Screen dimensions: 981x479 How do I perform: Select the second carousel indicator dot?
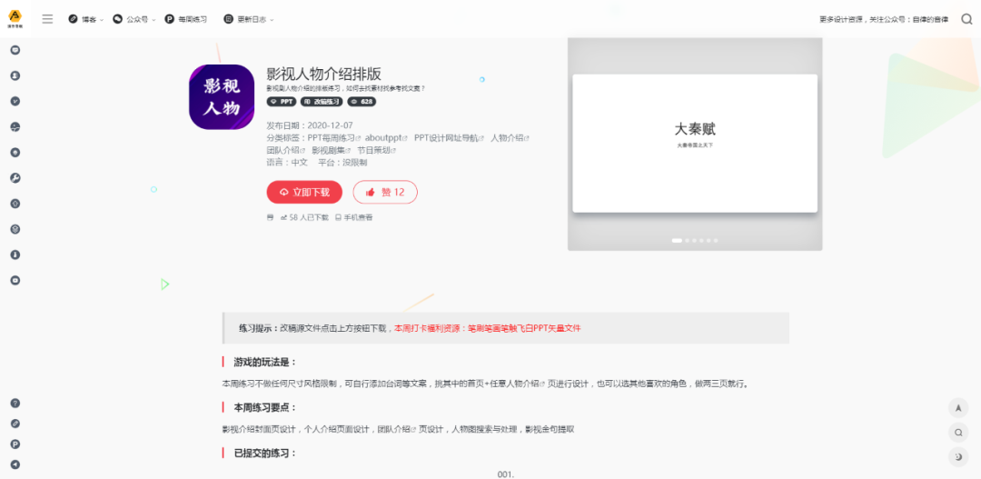[x=688, y=241]
